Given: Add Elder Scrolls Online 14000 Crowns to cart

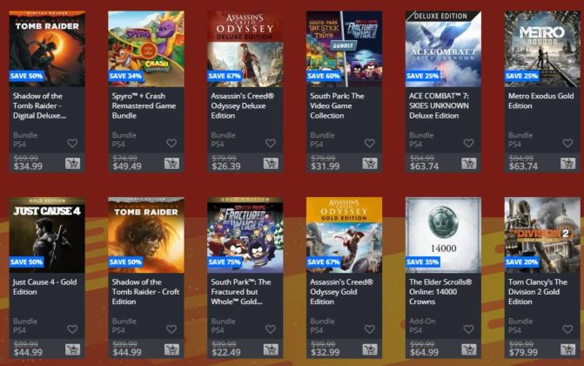Looking at the screenshot, I should [x=469, y=349].
